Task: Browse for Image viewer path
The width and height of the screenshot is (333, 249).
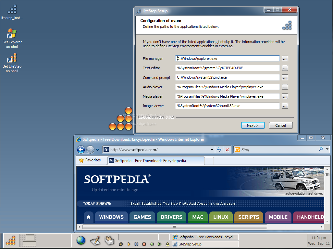Action: coord(285,106)
